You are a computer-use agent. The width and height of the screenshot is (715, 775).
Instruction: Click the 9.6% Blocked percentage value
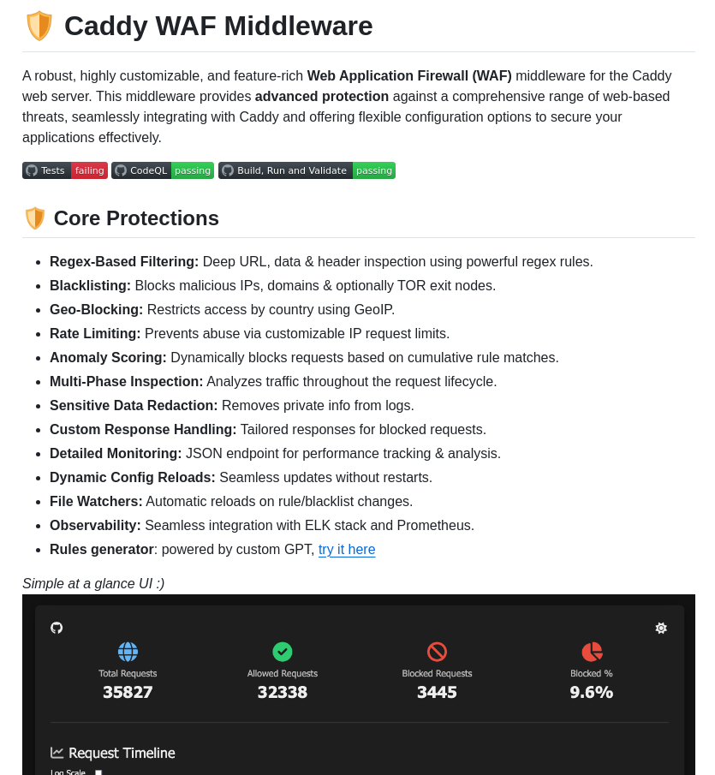pyautogui.click(x=591, y=692)
